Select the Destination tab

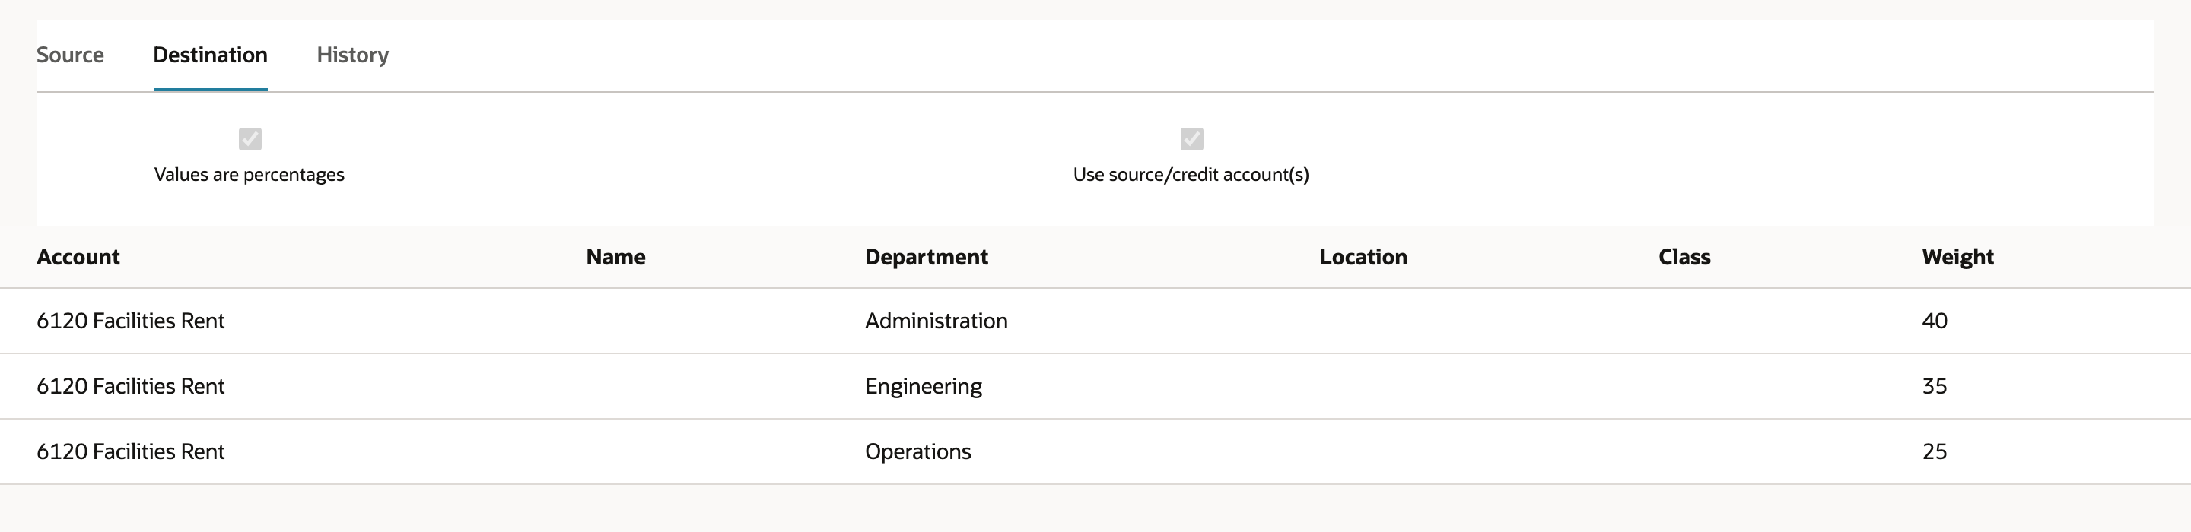pos(210,55)
